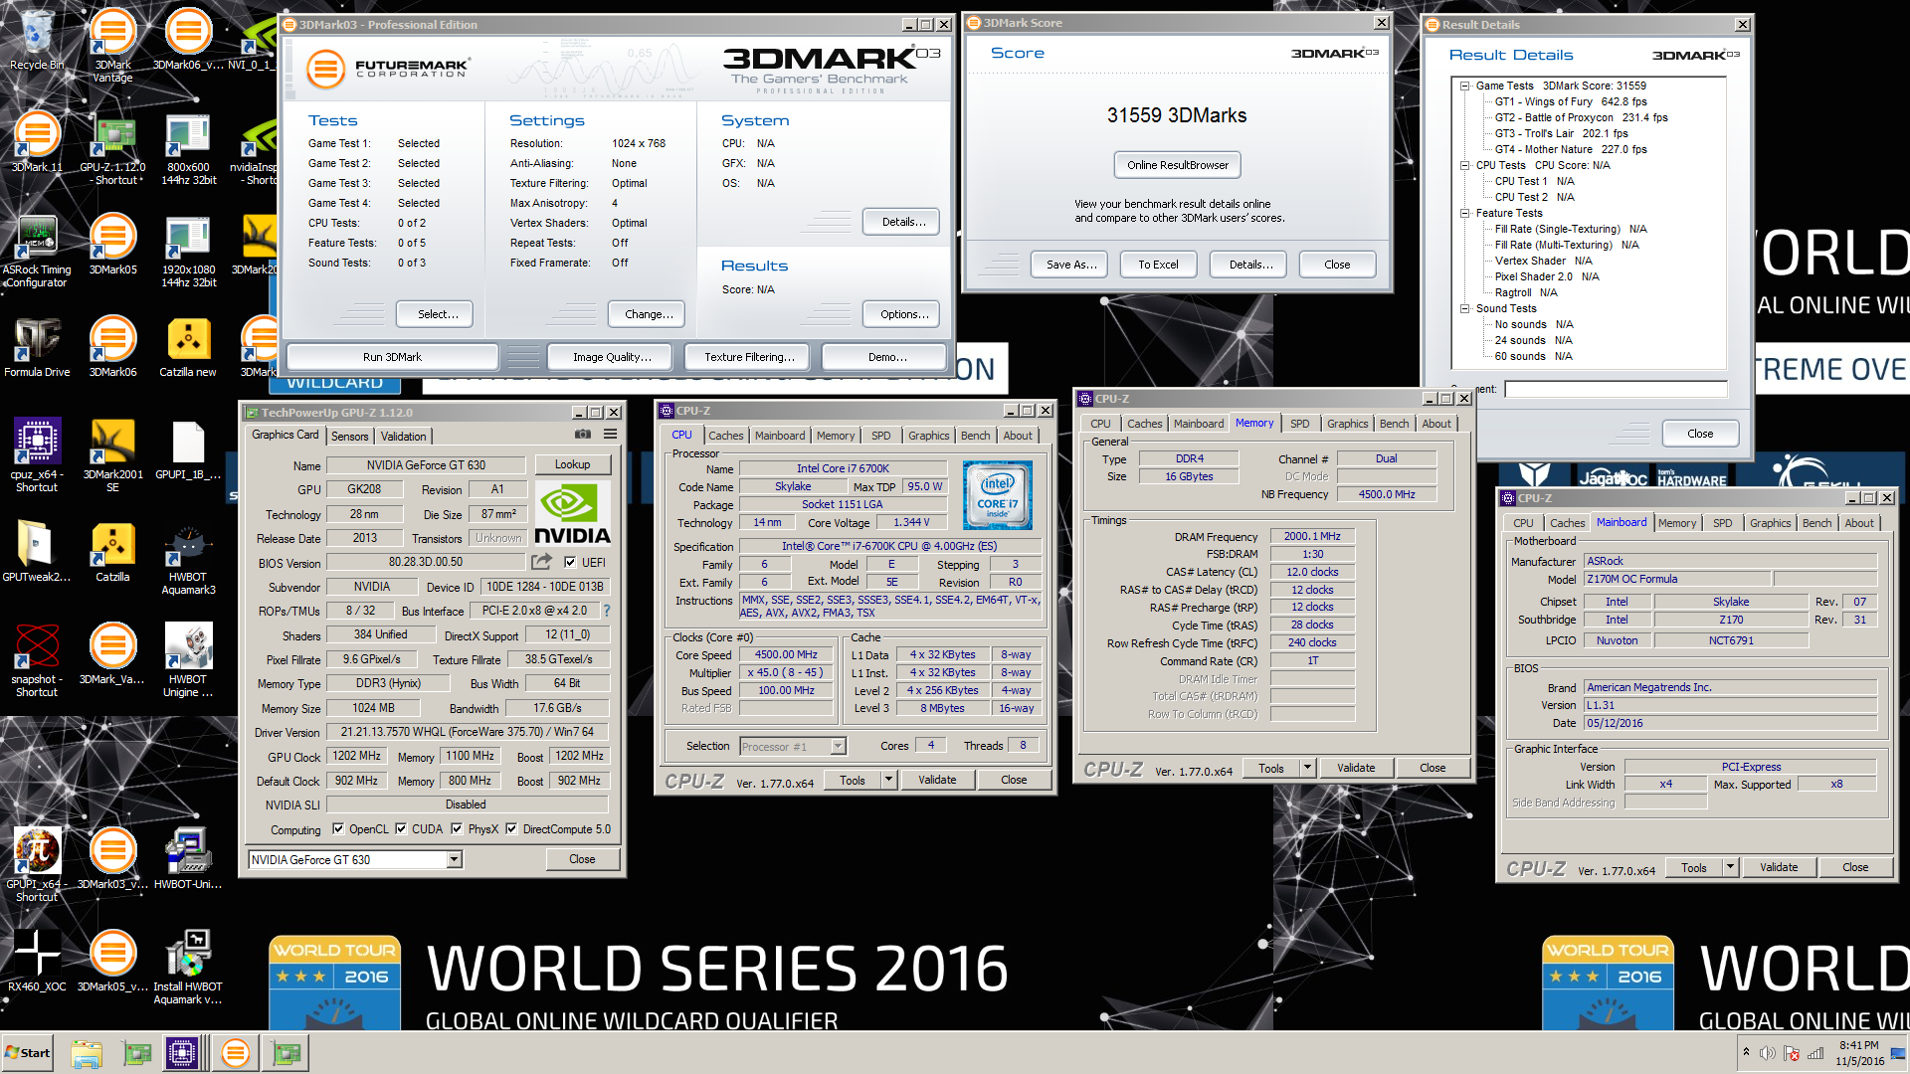Toggle the DirectCompute 5.0 checkbox
The width and height of the screenshot is (1910, 1074).
tap(511, 828)
